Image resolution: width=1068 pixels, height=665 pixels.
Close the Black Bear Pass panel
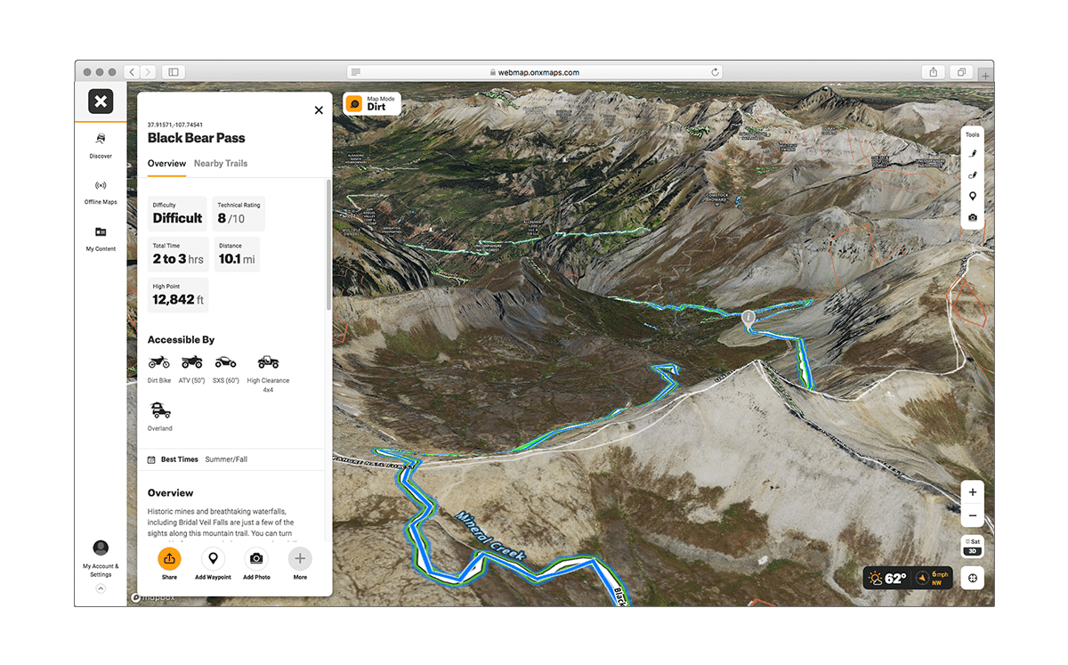tap(319, 110)
